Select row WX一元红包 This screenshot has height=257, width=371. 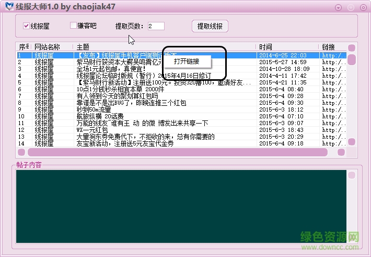(x=181, y=130)
